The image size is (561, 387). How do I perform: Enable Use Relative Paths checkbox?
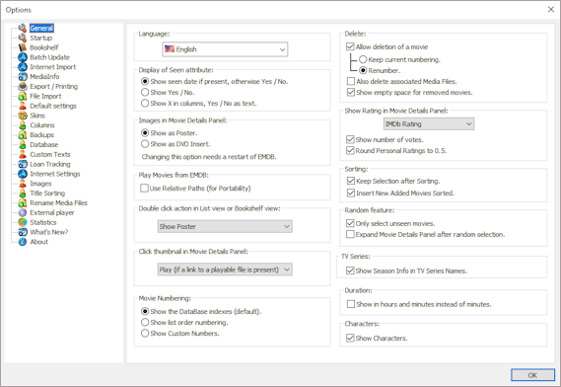click(144, 189)
